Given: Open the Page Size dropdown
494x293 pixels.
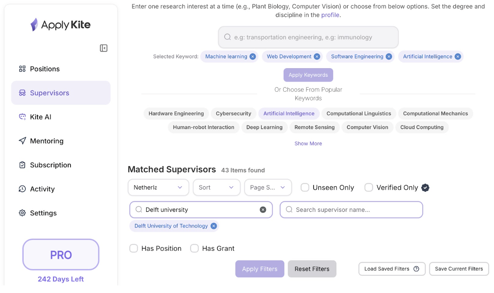Looking at the screenshot, I should (x=268, y=187).
